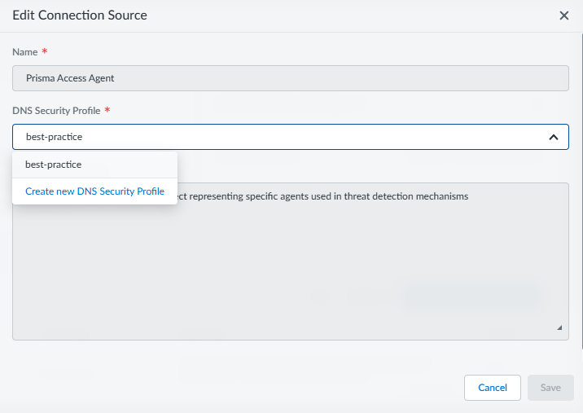Close the Edit Connection Source dialog
Viewport: 583px width, 413px height.
pos(563,15)
